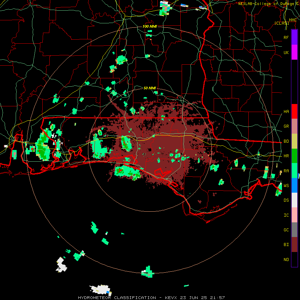Select the dusty pink GR legend swatch
The width and height of the screenshot is (300, 300).
294,126
